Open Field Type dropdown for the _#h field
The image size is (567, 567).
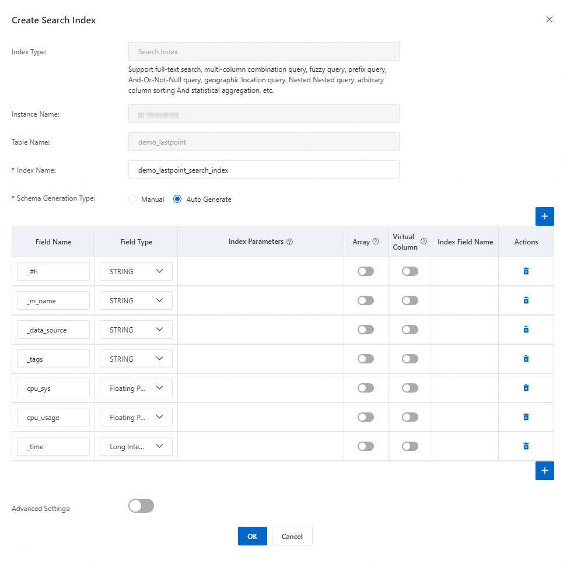coord(136,271)
